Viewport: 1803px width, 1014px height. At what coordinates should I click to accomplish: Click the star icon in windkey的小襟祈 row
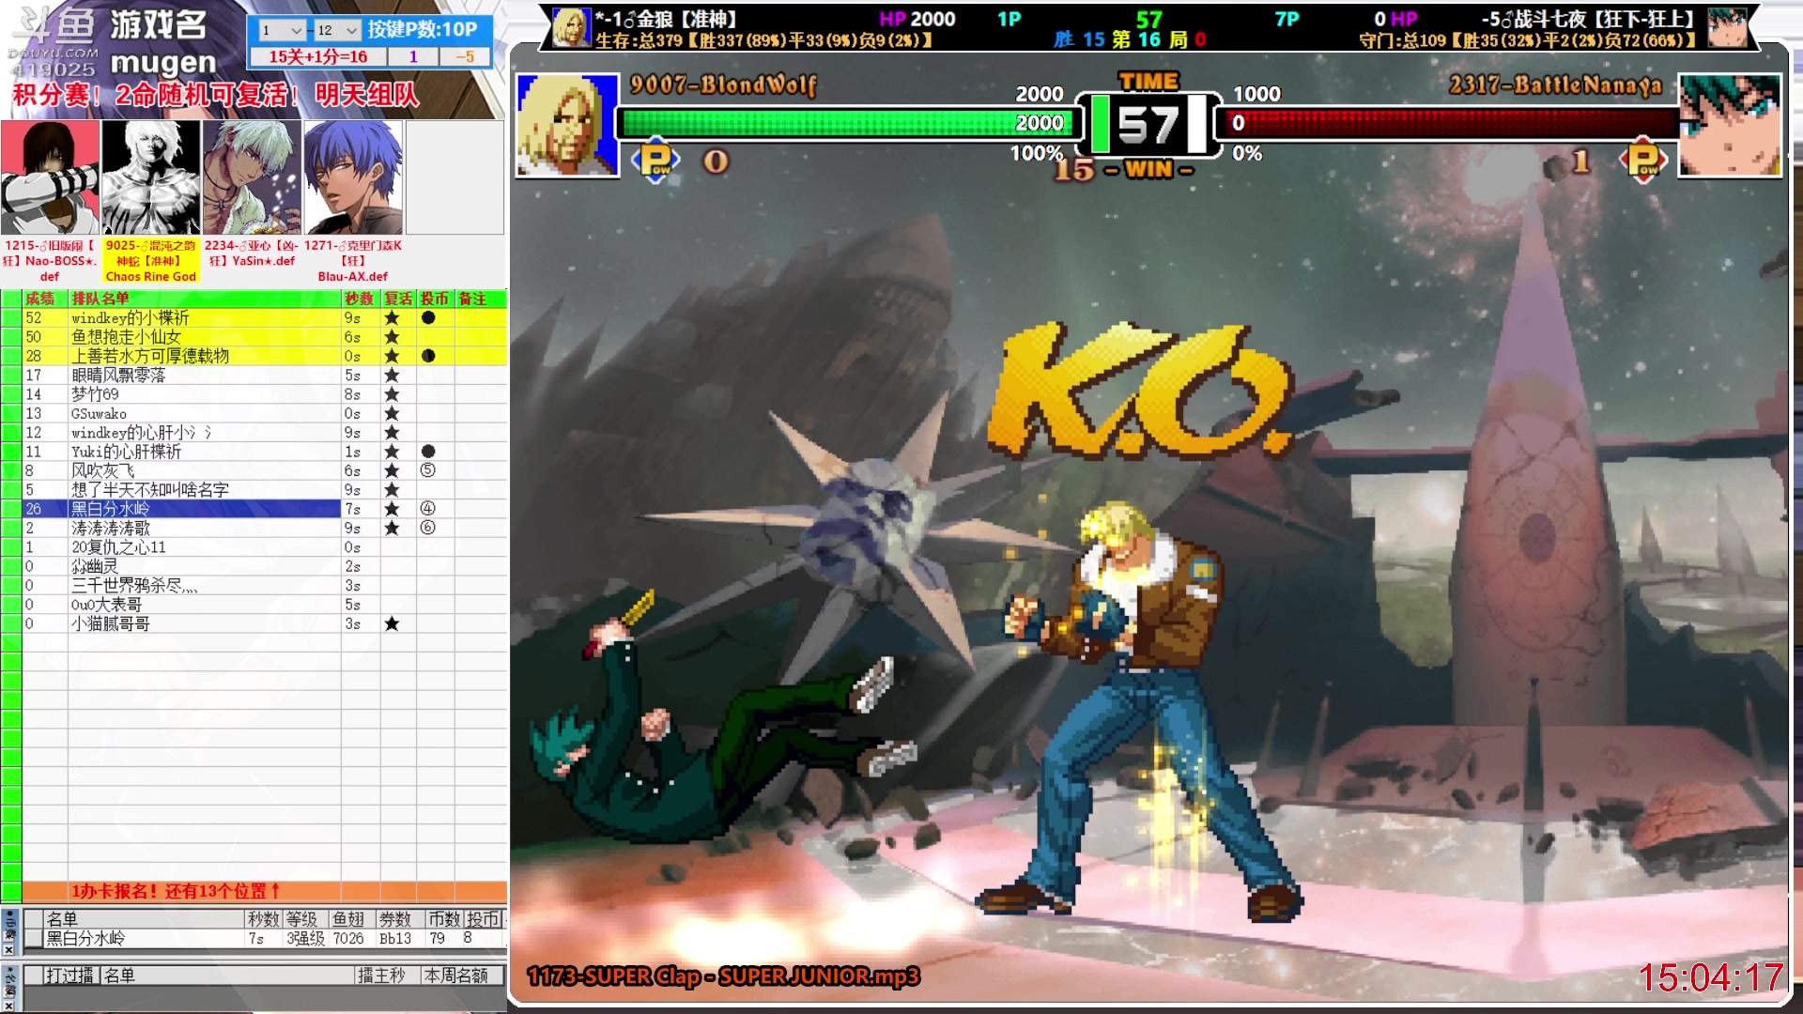pyautogui.click(x=392, y=318)
